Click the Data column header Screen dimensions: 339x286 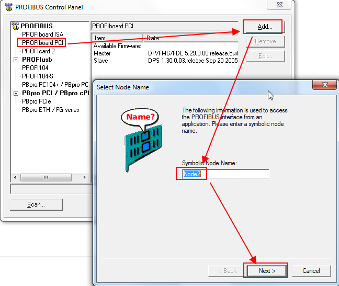(x=190, y=38)
